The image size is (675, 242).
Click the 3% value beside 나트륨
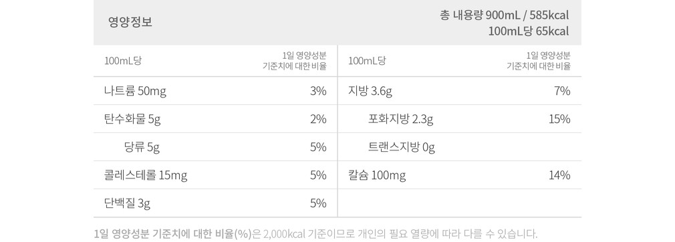pyautogui.click(x=318, y=92)
